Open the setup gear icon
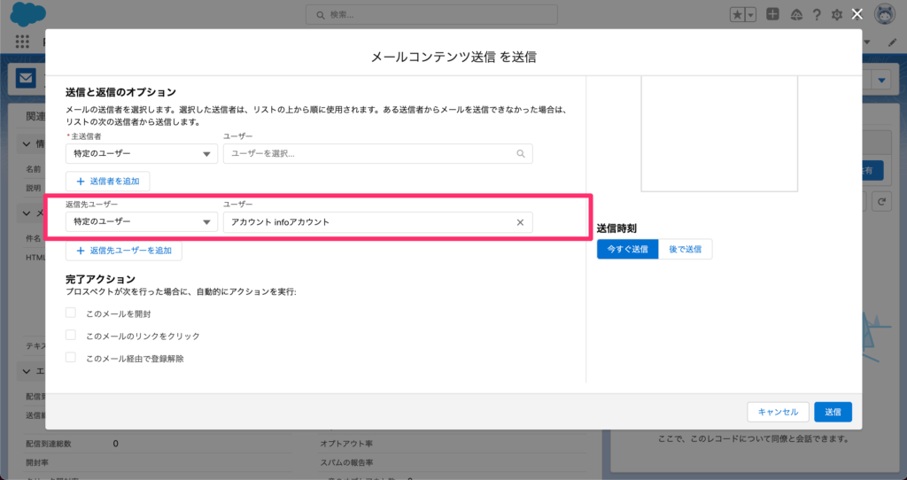 tap(837, 15)
